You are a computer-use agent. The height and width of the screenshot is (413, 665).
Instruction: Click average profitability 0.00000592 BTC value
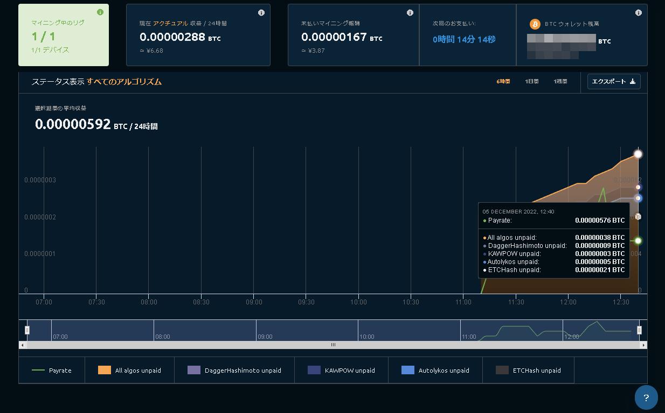(x=96, y=125)
